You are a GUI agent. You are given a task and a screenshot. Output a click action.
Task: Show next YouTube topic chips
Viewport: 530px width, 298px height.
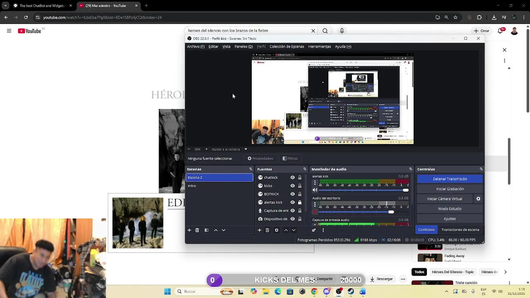[x=505, y=272]
